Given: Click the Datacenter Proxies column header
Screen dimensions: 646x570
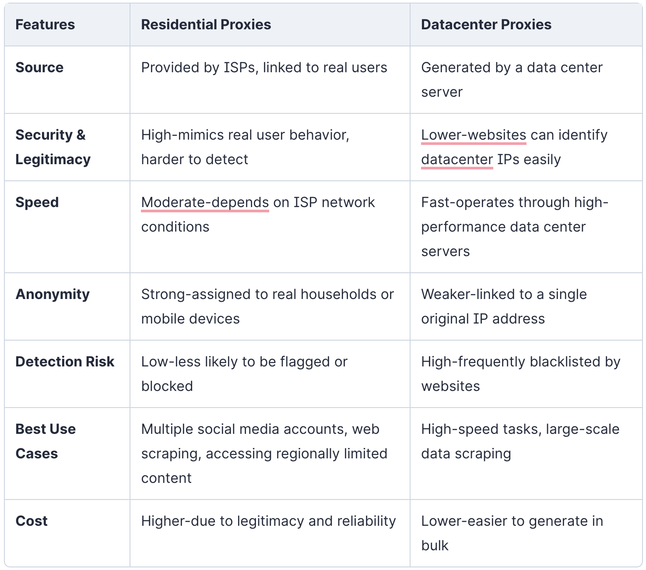Looking at the screenshot, I should tap(486, 25).
